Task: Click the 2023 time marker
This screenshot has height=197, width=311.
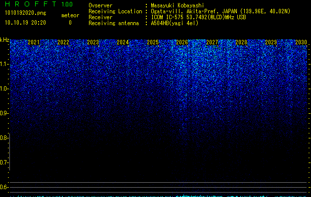Action: [x=93, y=42]
